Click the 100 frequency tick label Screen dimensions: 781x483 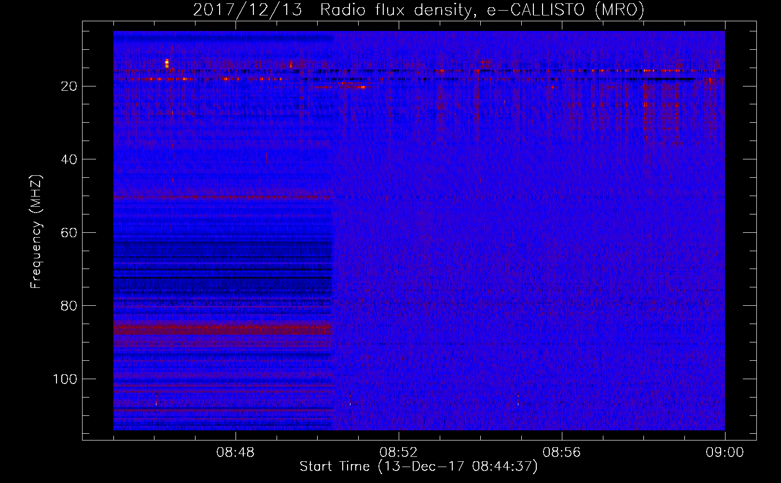tap(65, 379)
